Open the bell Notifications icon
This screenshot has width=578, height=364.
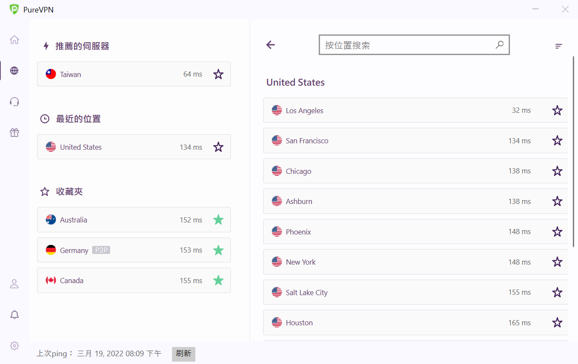click(x=14, y=315)
